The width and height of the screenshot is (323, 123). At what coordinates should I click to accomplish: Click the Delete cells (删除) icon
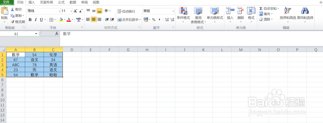(241, 11)
